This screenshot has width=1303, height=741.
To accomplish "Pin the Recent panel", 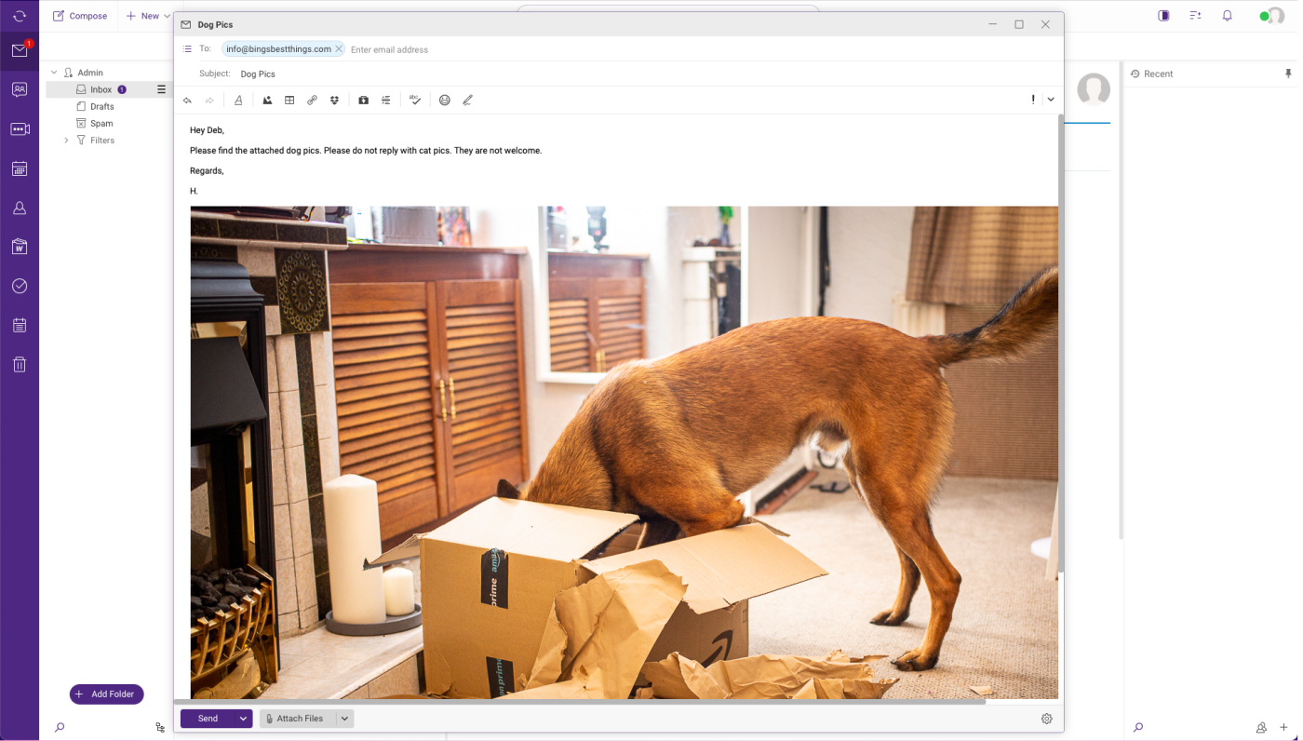I will [1289, 74].
